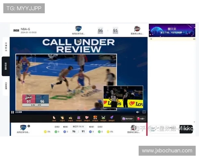Send the 200 gold coin gift
Image resolution: width=199 pixels, height=159 pixels.
tap(87, 118)
